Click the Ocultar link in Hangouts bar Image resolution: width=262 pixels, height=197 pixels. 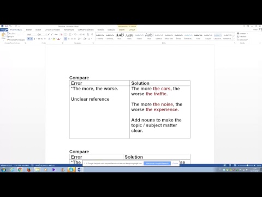tap(175, 164)
